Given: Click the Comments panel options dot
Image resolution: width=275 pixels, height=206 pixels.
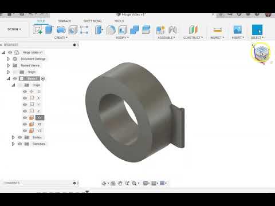Looking at the screenshot, I should pyautogui.click(x=74, y=183).
